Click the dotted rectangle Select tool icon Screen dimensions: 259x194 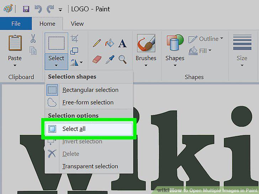pyautogui.click(x=56, y=43)
